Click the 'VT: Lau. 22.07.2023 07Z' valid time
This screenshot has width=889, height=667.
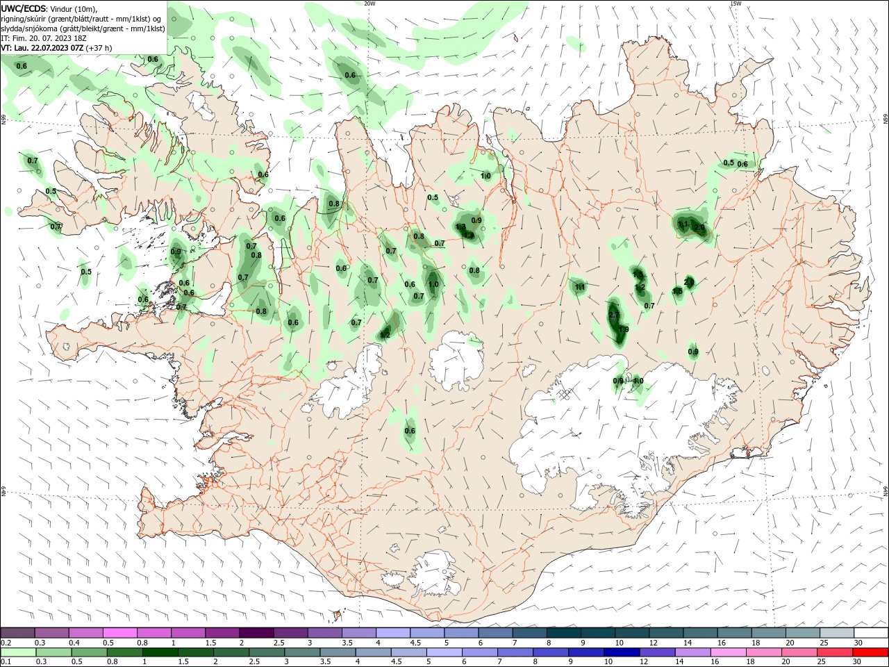[x=42, y=48]
